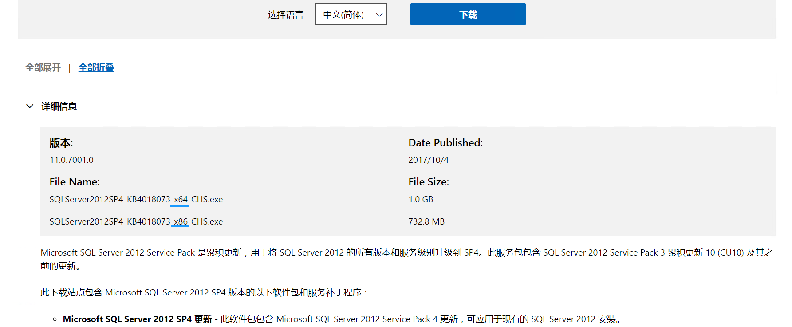Image resolution: width=792 pixels, height=327 pixels.
Task: Click the x64 CHS.exe file name
Action: [x=136, y=199]
